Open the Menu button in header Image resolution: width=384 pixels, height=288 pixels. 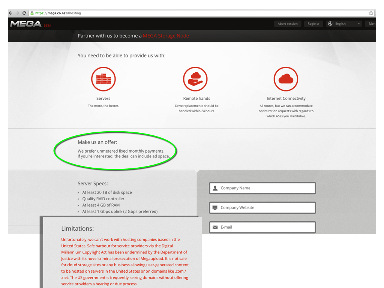[x=370, y=24]
